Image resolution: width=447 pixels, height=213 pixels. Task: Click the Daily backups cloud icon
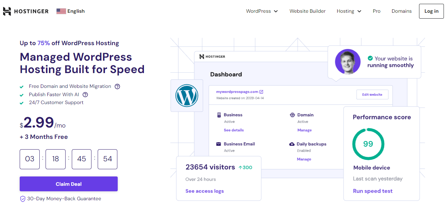(292, 144)
